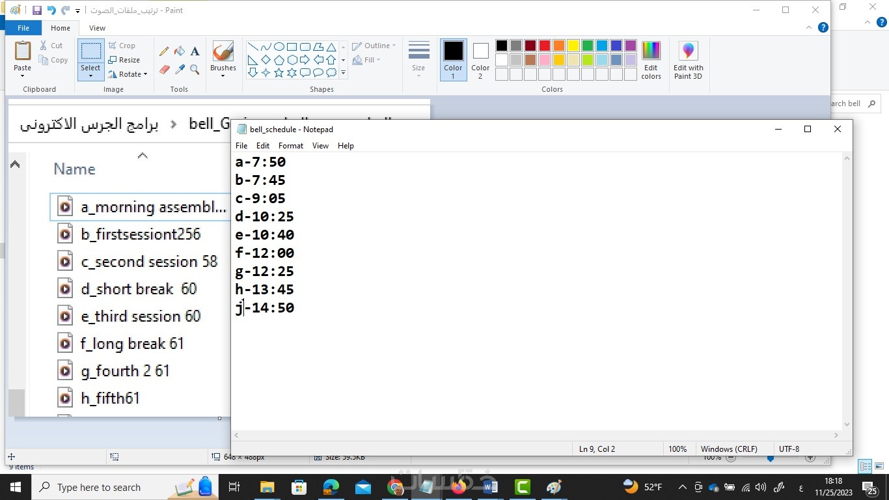Viewport: 889px width, 500px height.
Task: Click in Notepad text at line a-7:50
Action: (x=260, y=161)
